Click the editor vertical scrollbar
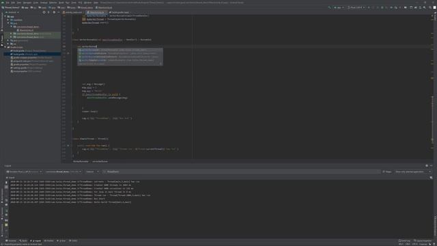Image resolution: width=437 pixels, height=246 pixels. [432, 87]
